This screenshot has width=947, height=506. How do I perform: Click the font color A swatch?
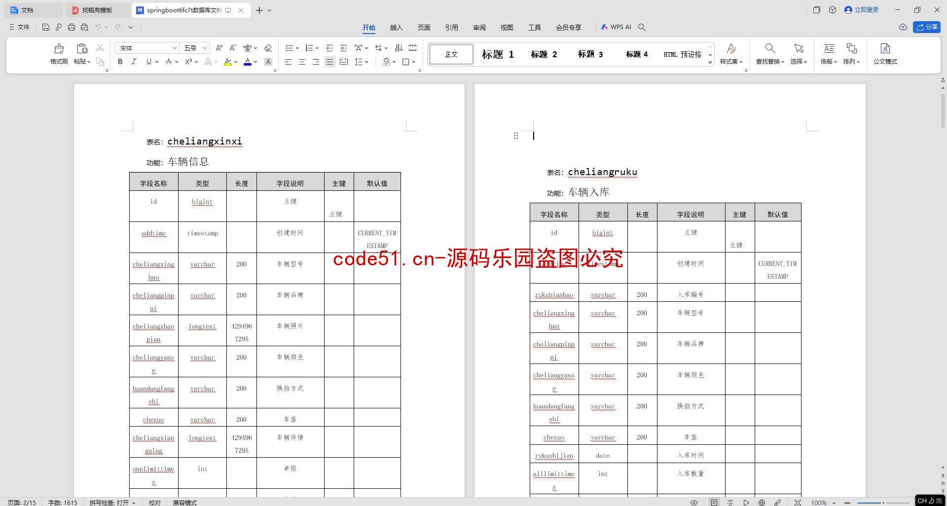pyautogui.click(x=248, y=62)
